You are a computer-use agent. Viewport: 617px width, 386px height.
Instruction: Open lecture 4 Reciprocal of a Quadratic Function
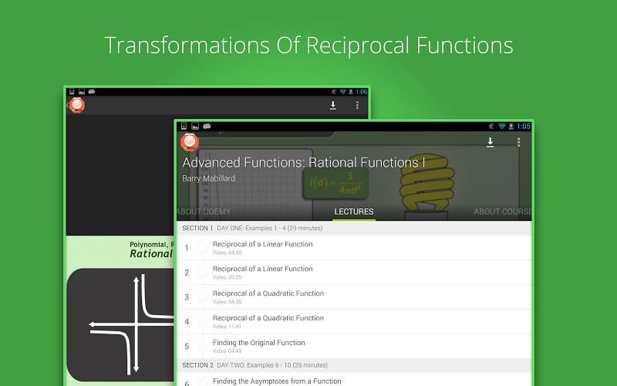click(354, 321)
